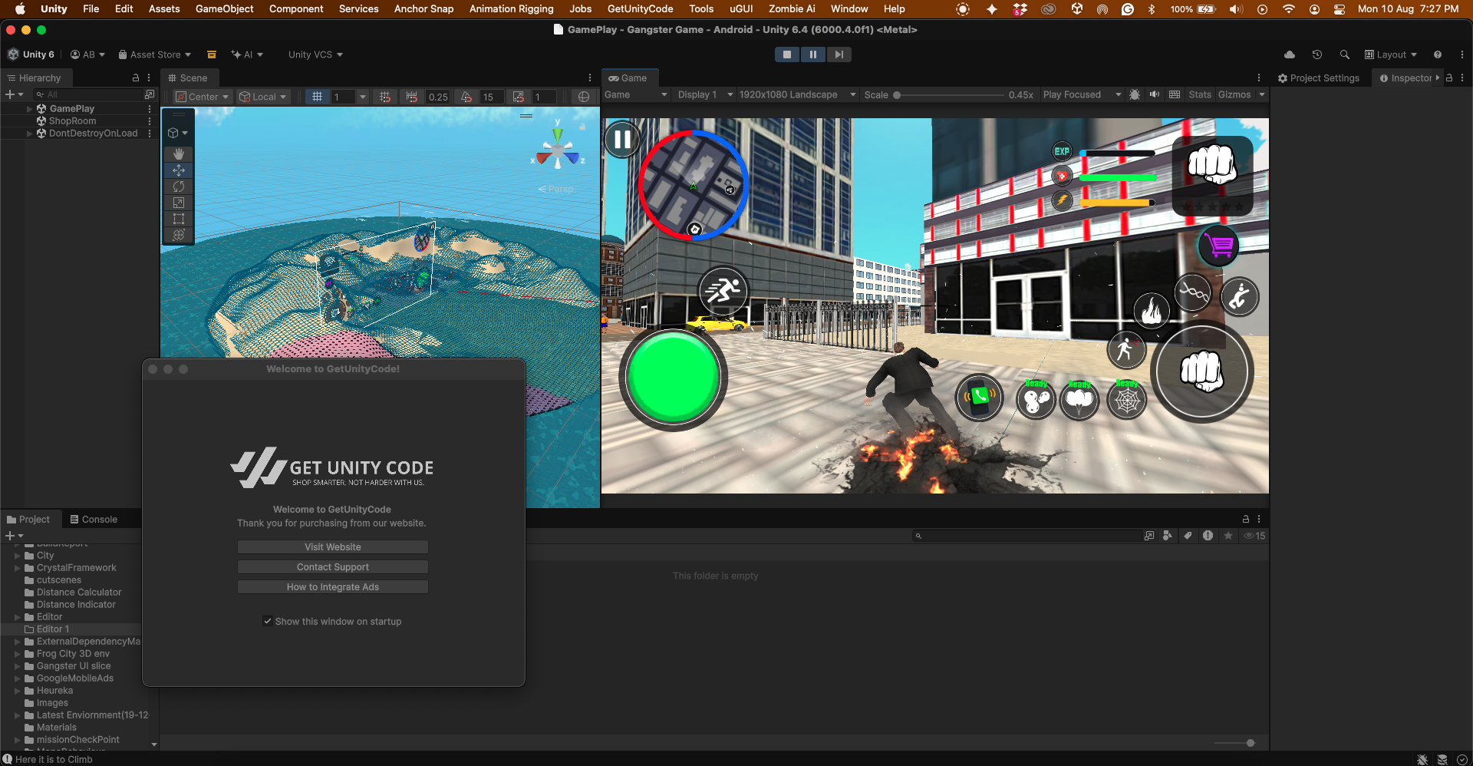This screenshot has height=766, width=1473.
Task: Open the Local handle rotation dropdown
Action: coord(263,97)
